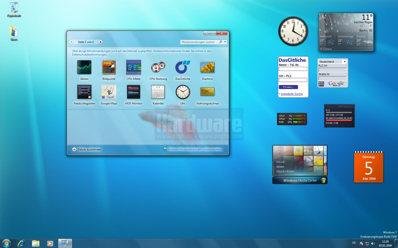The height and width of the screenshot is (248, 398).
Task: Pick the CPU-Nutzung gadget icon
Action: (x=158, y=67)
